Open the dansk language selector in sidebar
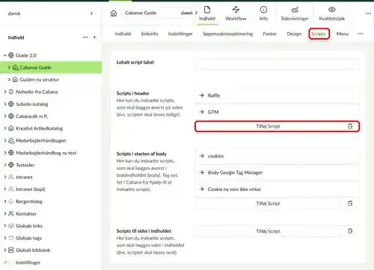 pyautogui.click(x=51, y=13)
